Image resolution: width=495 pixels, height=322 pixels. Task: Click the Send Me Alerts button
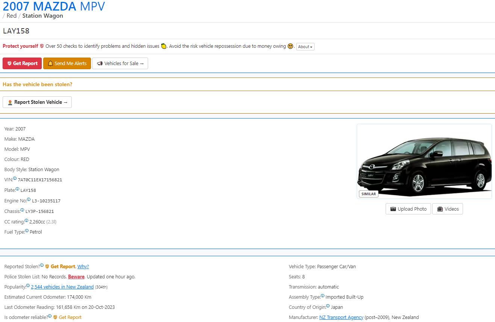(67, 63)
